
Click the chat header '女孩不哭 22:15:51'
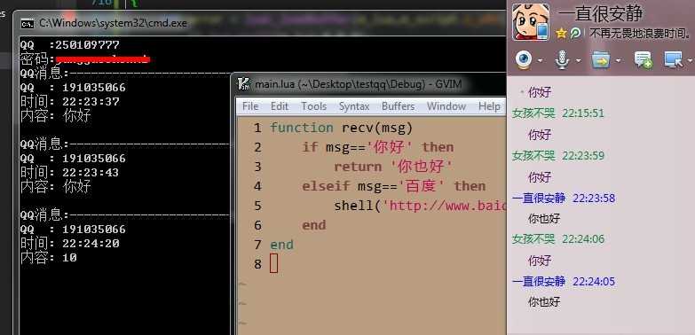click(558, 113)
